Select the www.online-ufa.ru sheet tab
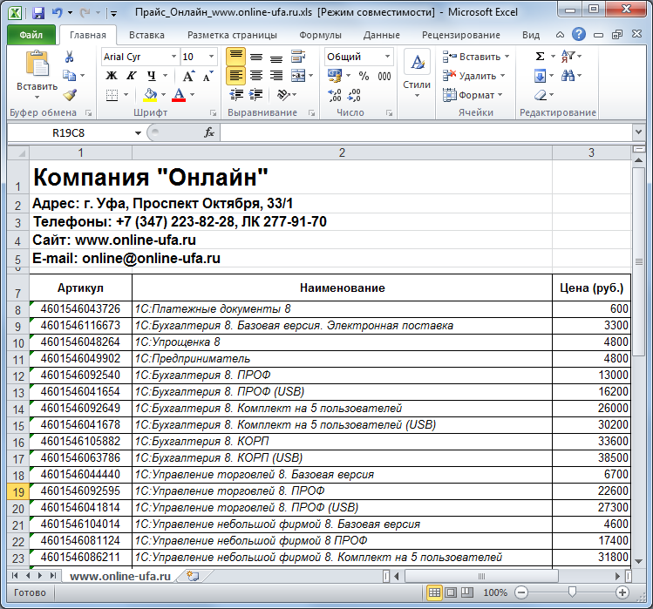The height and width of the screenshot is (609, 653). [120, 576]
